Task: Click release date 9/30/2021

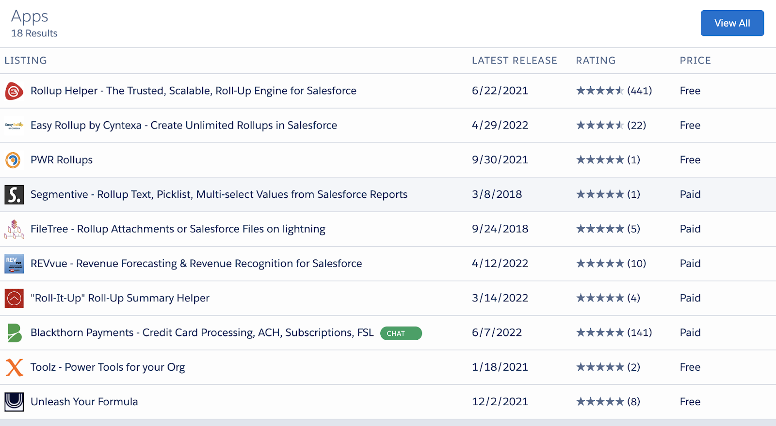Action: coord(500,160)
